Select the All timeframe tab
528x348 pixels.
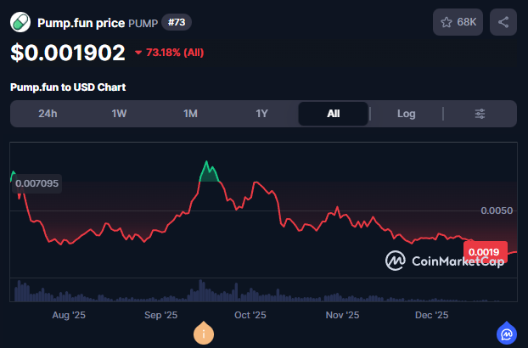pyautogui.click(x=333, y=114)
